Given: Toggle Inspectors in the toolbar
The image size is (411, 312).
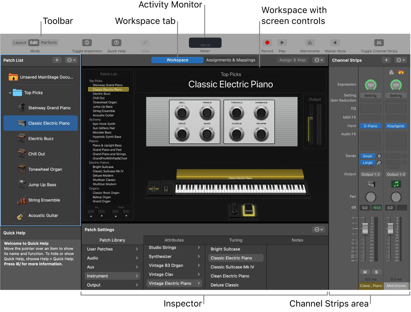Looking at the screenshot, I should coord(87,42).
